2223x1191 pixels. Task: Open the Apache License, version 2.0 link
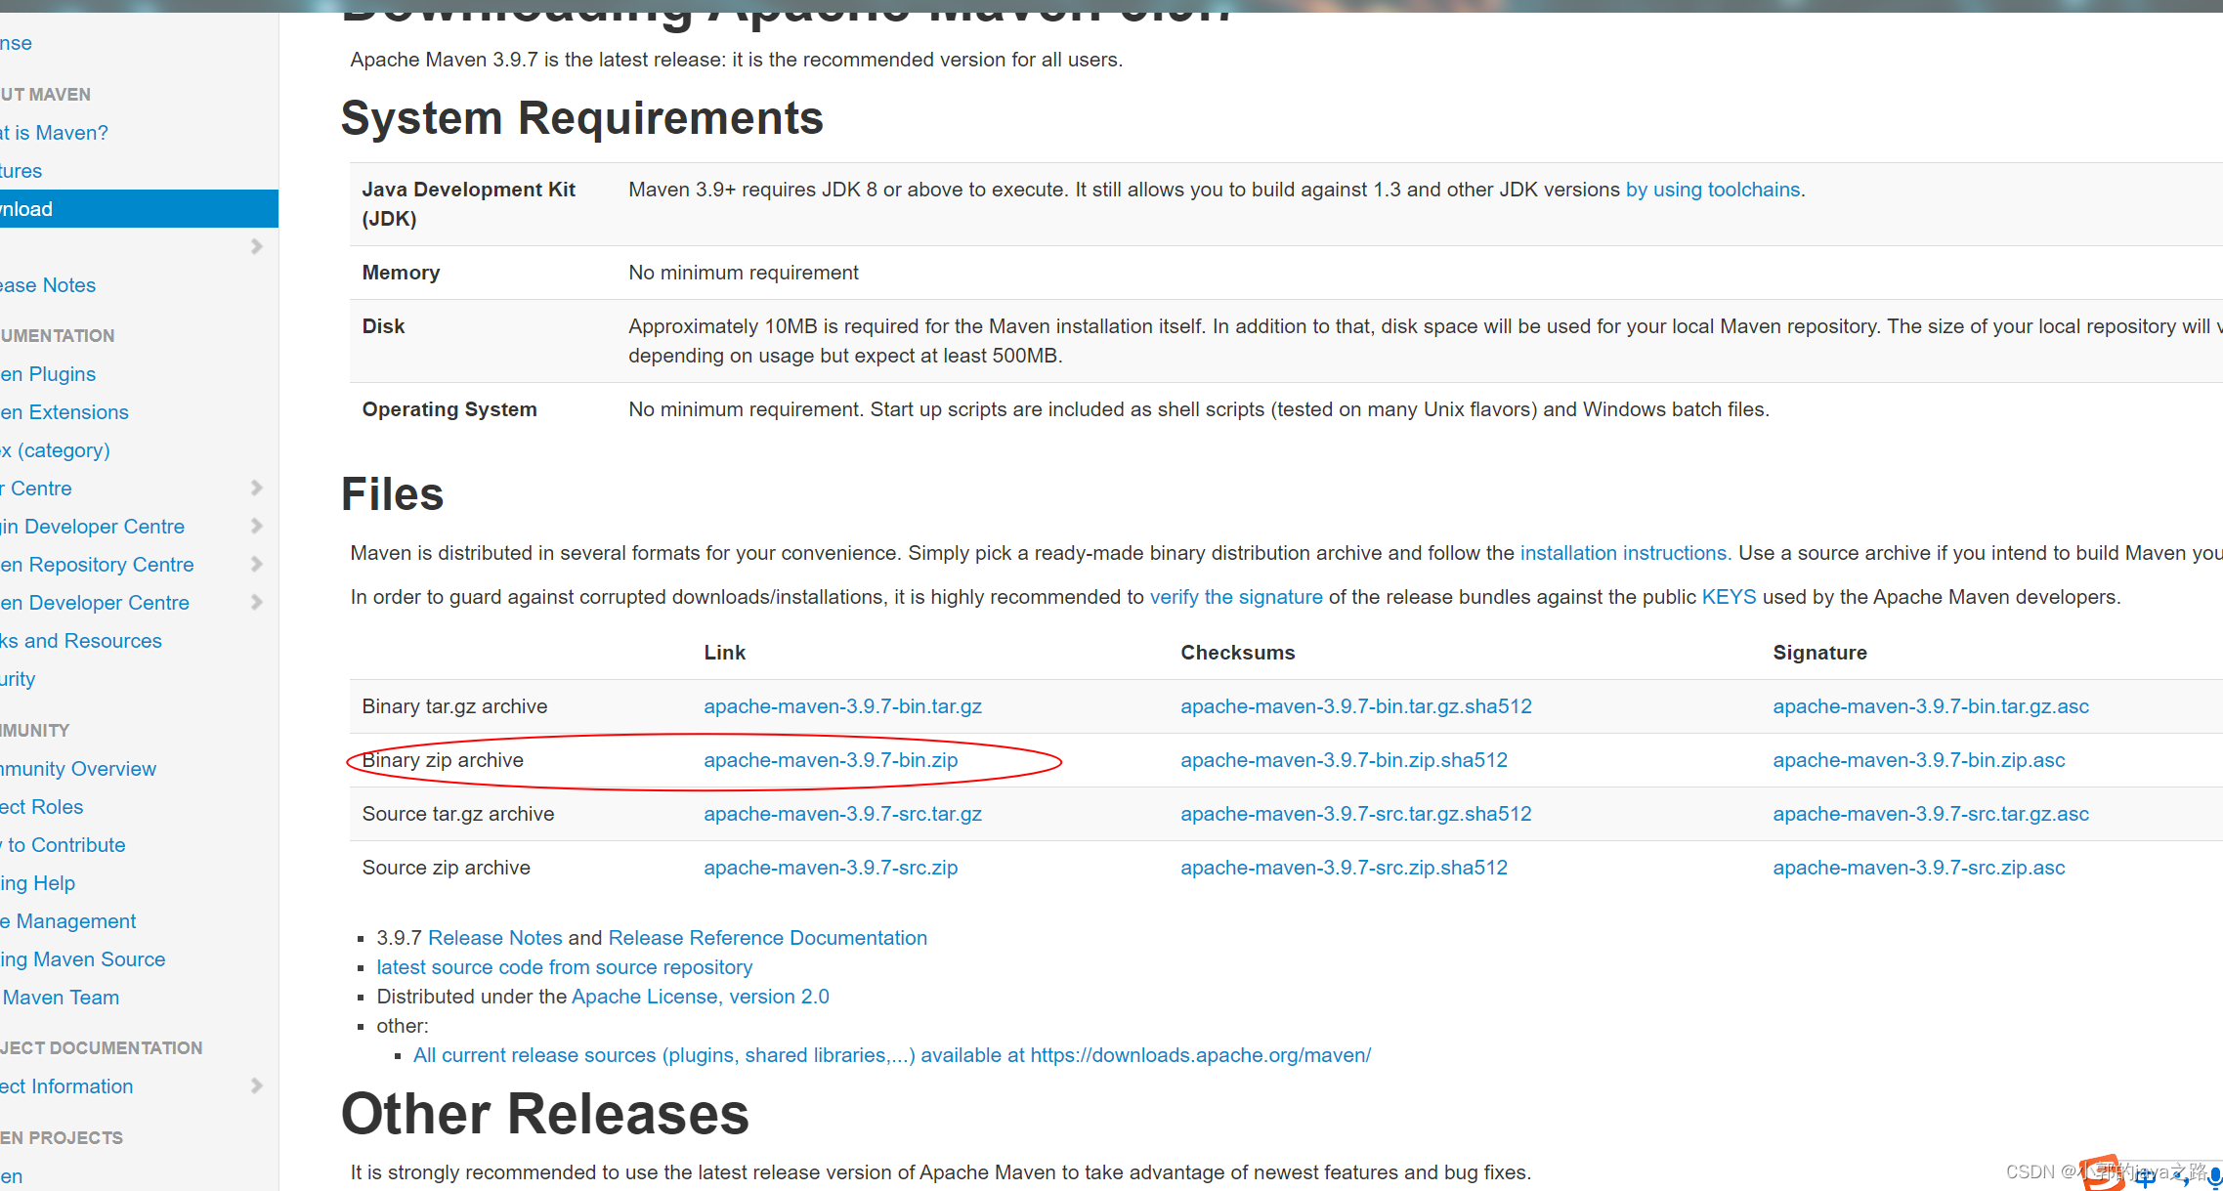tap(700, 997)
